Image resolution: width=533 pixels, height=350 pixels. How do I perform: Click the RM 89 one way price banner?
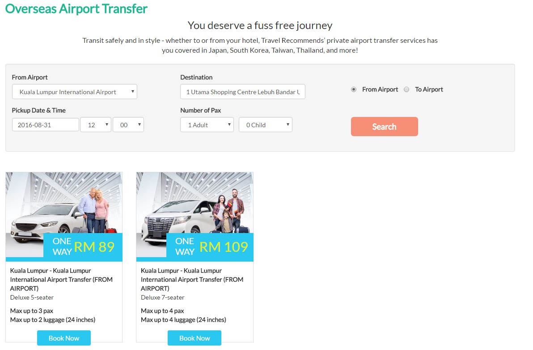(83, 247)
